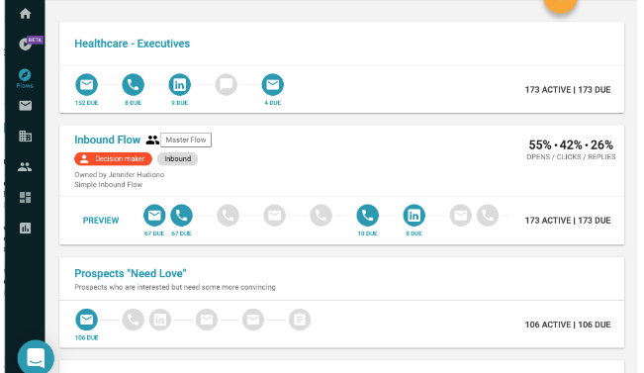Click Inbound Flow email step 67 due
This screenshot has height=373, width=644.
pos(154,216)
